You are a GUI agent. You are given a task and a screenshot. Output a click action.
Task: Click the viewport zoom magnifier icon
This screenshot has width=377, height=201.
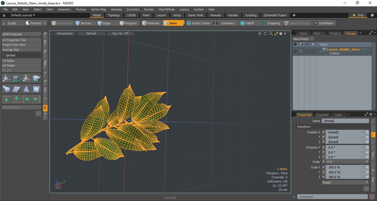click(271, 34)
